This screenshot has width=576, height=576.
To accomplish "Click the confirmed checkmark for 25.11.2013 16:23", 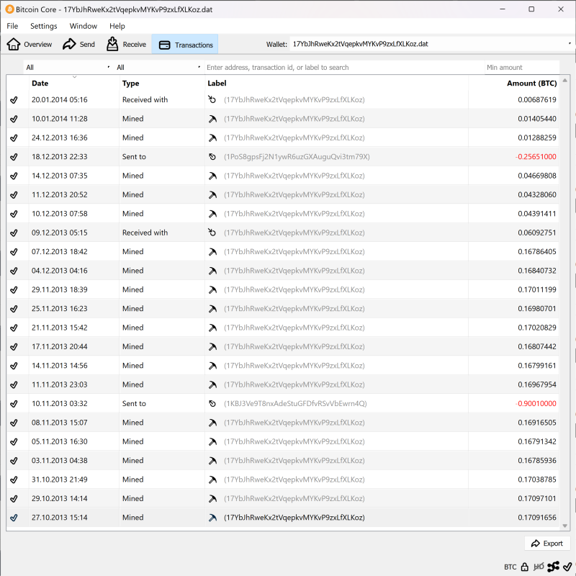I will pyautogui.click(x=14, y=309).
